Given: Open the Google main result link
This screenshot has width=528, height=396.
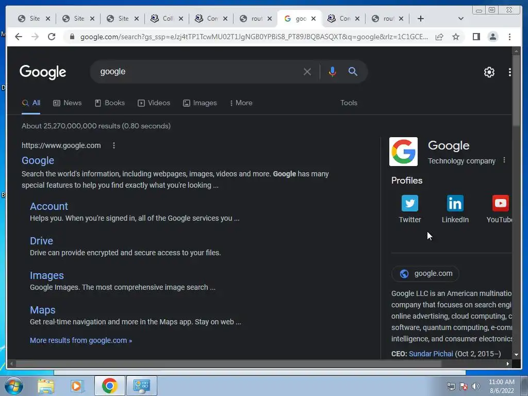Looking at the screenshot, I should click(38, 161).
